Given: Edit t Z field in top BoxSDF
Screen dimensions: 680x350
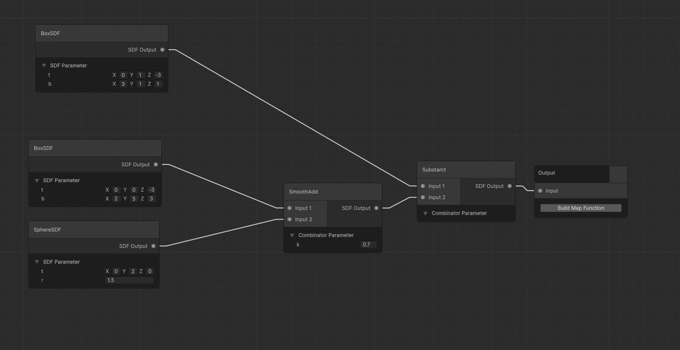Looking at the screenshot, I should [x=159, y=75].
